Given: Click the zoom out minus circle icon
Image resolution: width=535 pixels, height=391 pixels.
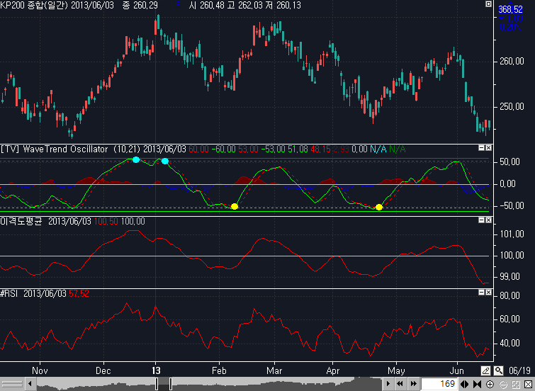Looking at the screenshot, I should tap(502, 384).
